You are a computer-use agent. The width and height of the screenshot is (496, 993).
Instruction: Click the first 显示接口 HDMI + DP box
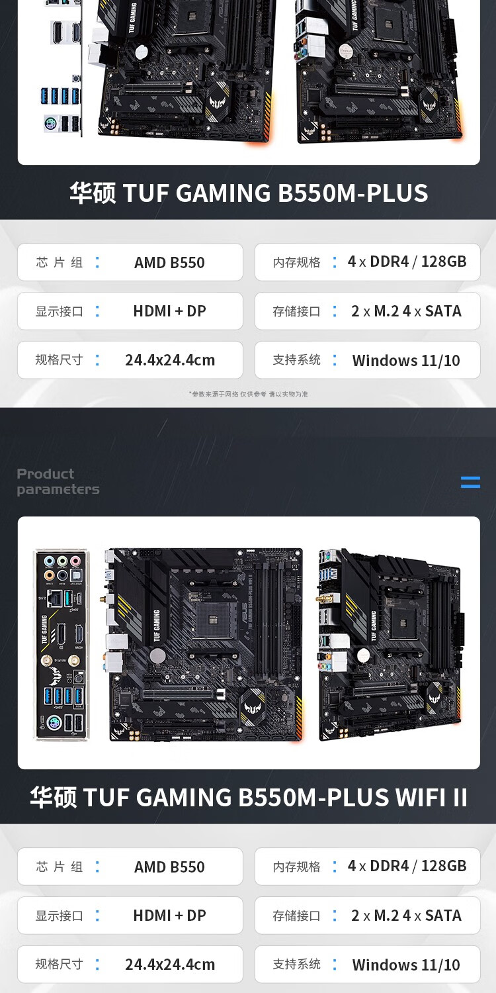coord(130,311)
